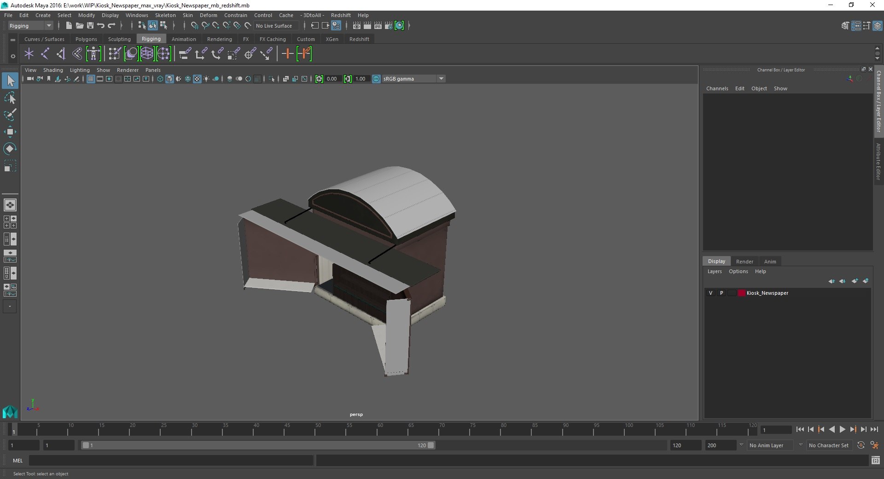The width and height of the screenshot is (884, 479).
Task: Click the Channels menu in Channel Box
Action: [x=717, y=88]
